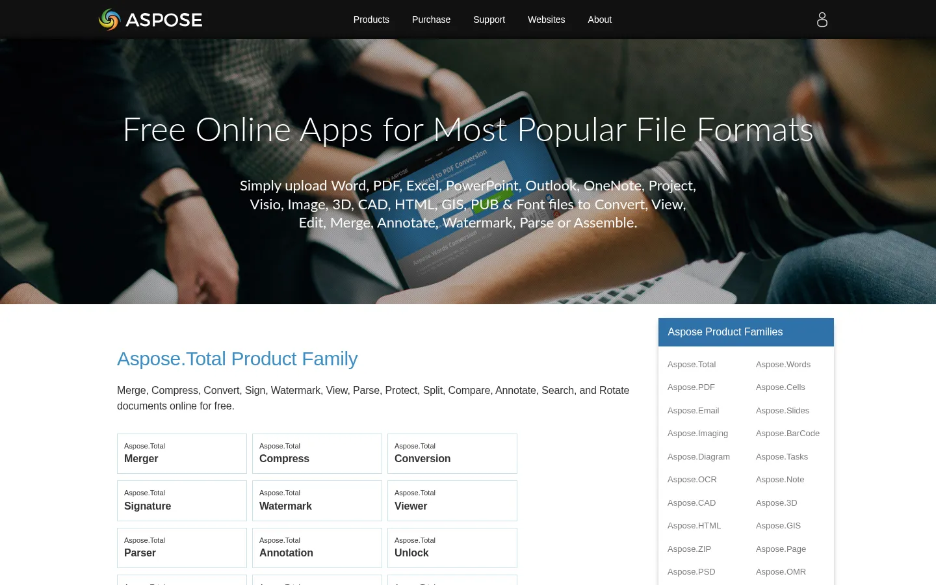
Task: Open the Websites menu
Action: 546,19
